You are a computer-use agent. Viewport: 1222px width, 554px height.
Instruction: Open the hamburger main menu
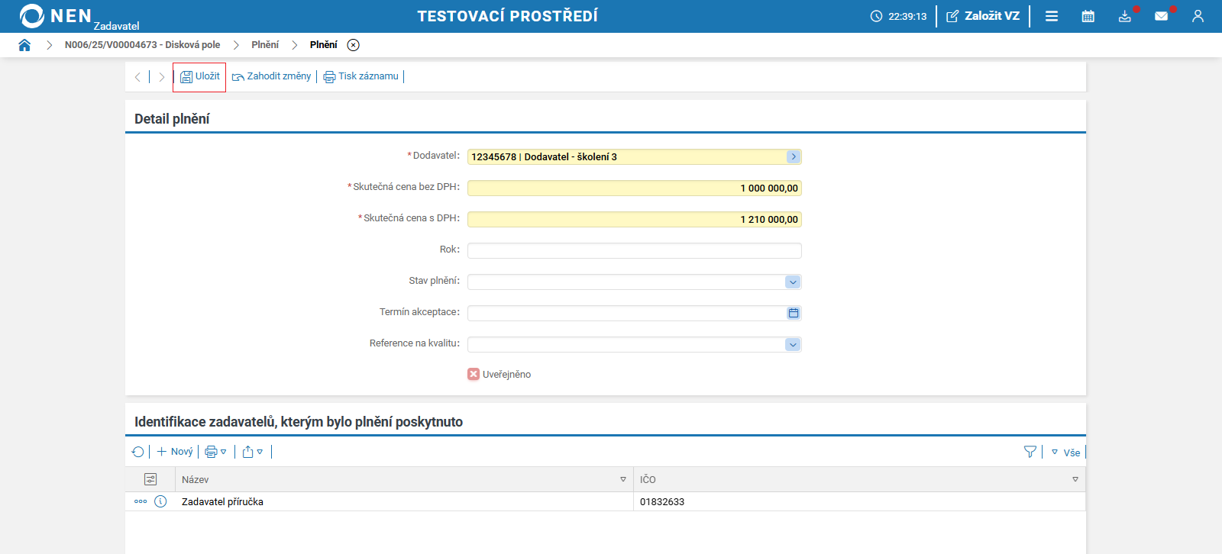pos(1052,16)
